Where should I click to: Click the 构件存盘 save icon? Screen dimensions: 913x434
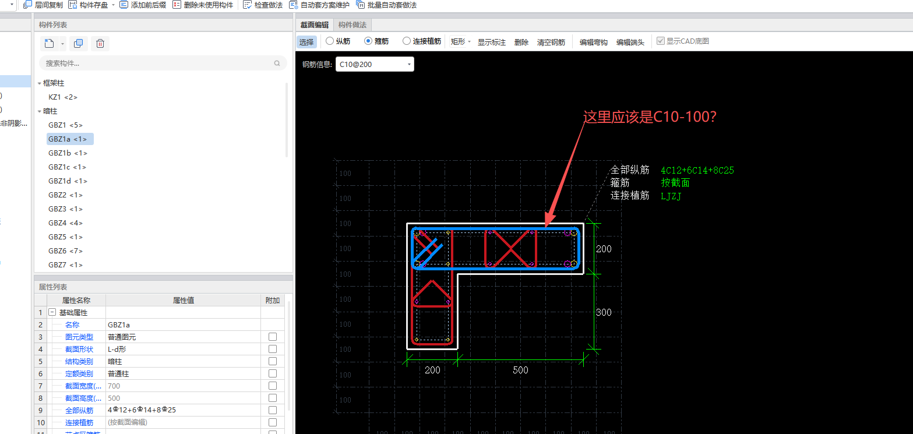click(x=73, y=5)
